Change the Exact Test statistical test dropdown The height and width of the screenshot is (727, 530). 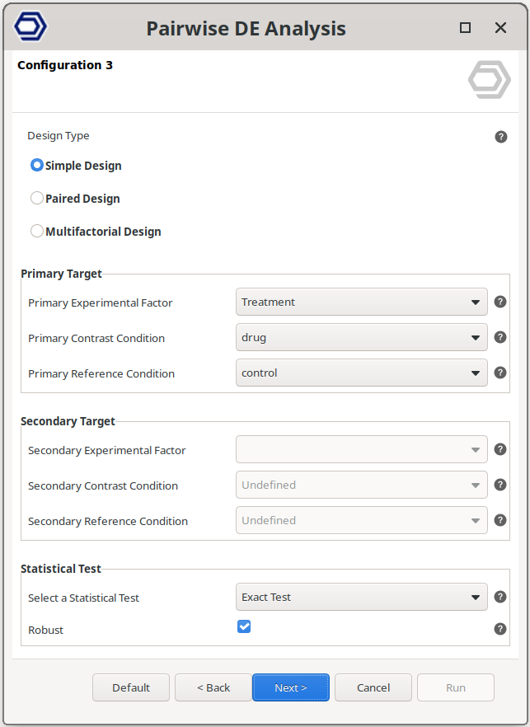[x=361, y=598]
